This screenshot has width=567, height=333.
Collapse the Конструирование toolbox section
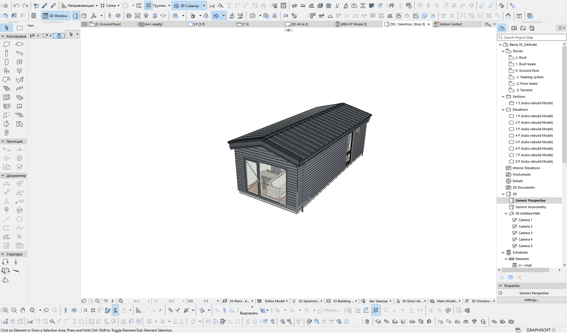pos(3,36)
